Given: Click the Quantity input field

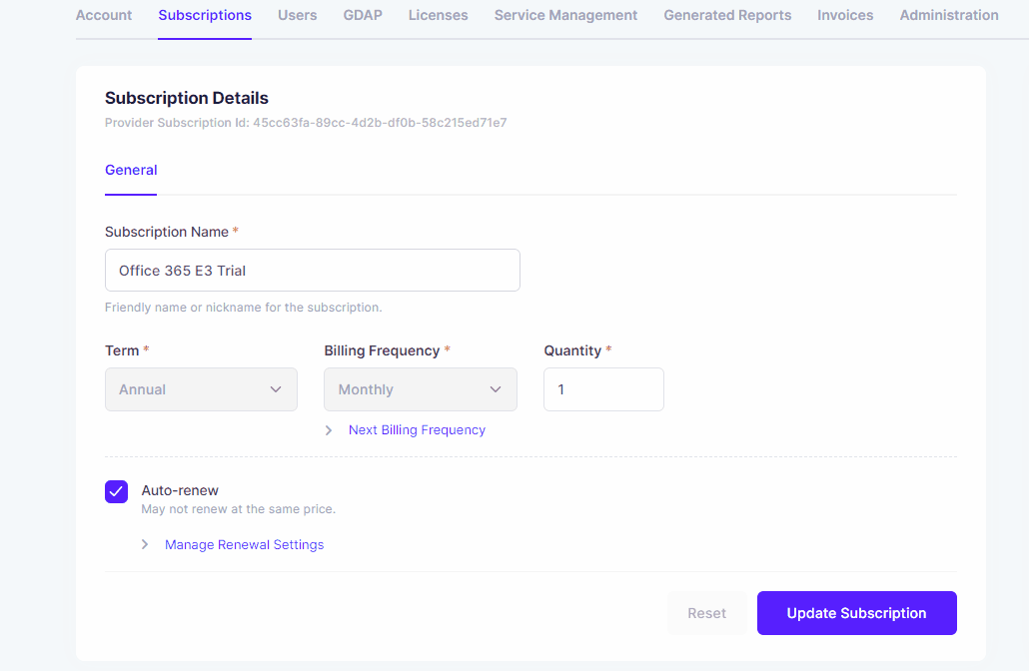Looking at the screenshot, I should [603, 389].
